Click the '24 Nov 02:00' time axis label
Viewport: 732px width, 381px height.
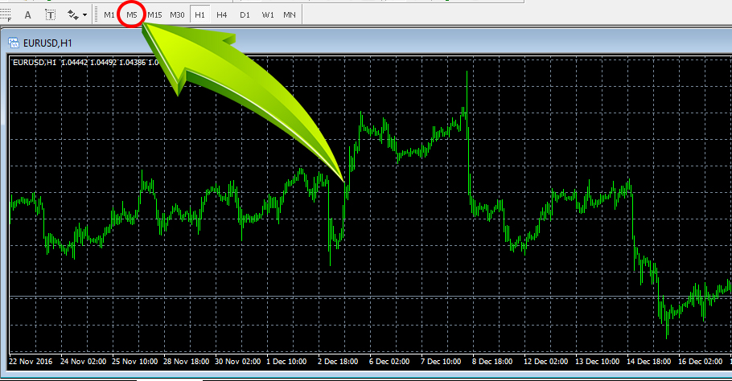[x=84, y=362]
